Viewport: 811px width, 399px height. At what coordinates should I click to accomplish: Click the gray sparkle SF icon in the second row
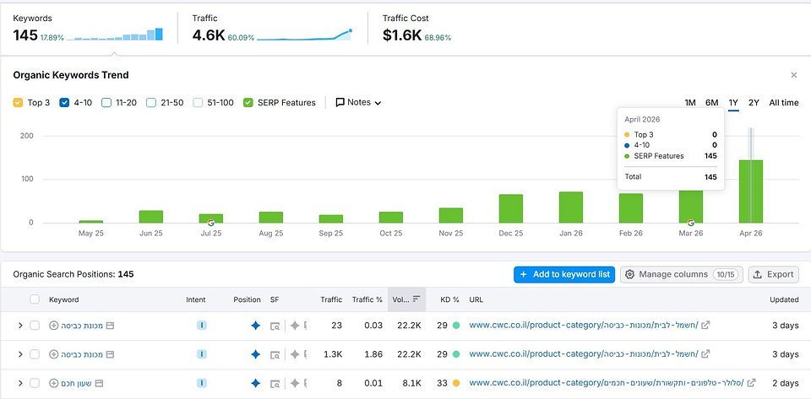pos(294,354)
